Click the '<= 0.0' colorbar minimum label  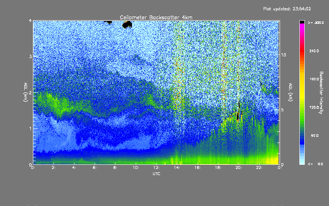(315, 164)
